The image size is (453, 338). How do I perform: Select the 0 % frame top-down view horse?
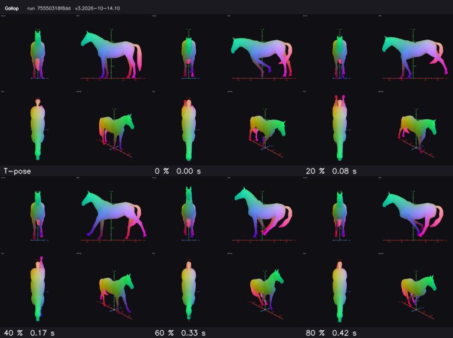point(189,130)
